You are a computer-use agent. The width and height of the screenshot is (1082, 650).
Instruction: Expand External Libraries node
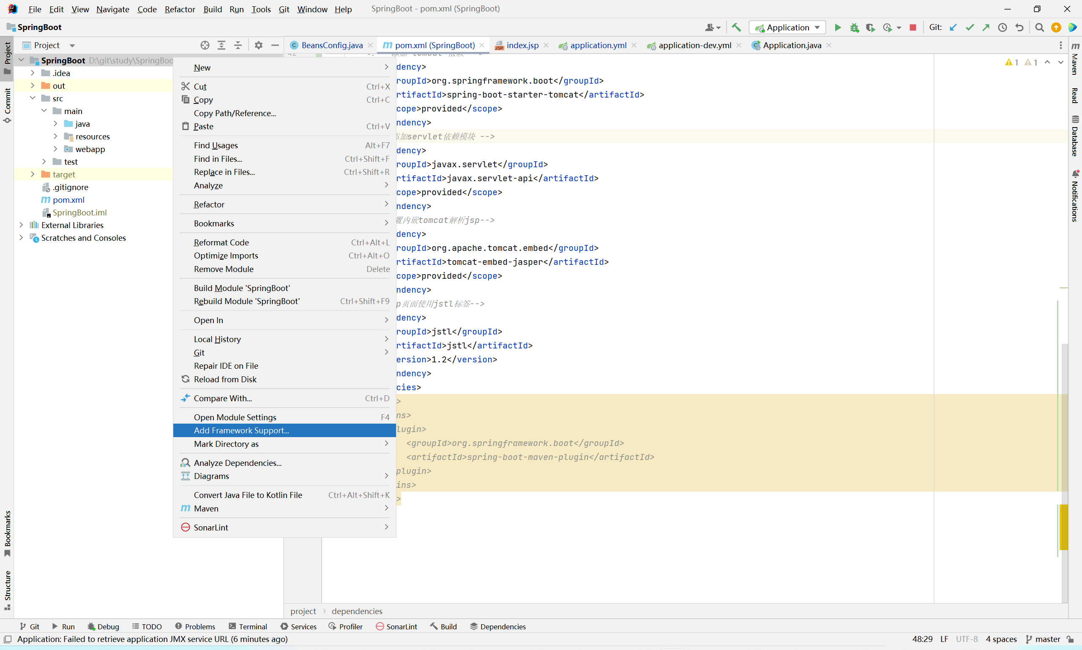pos(21,225)
